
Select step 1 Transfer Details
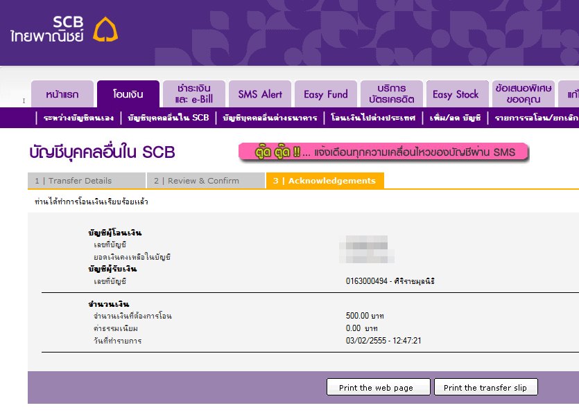pyautogui.click(x=87, y=181)
